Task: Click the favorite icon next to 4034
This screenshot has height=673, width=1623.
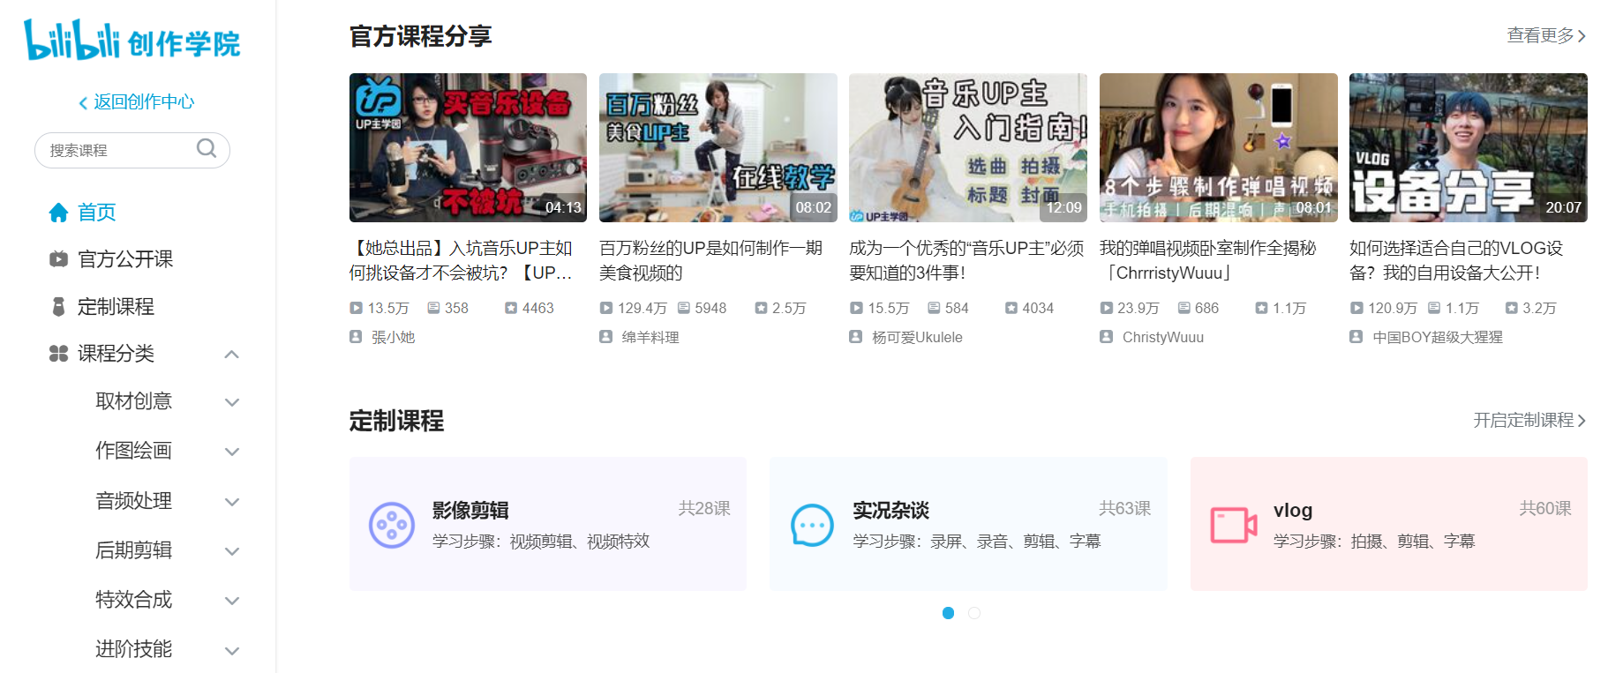Action: pos(1011,308)
